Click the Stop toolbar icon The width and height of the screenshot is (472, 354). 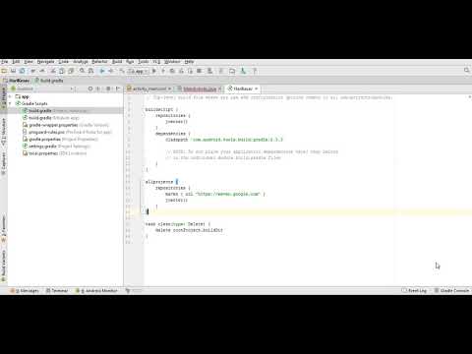coord(200,71)
